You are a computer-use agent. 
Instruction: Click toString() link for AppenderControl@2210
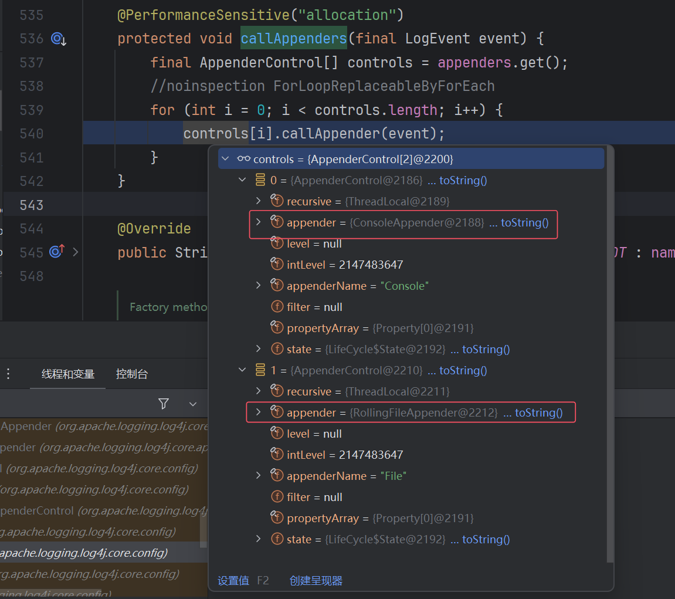point(463,370)
